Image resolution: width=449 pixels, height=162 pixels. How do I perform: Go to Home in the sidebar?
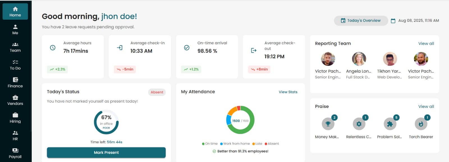(x=15, y=12)
